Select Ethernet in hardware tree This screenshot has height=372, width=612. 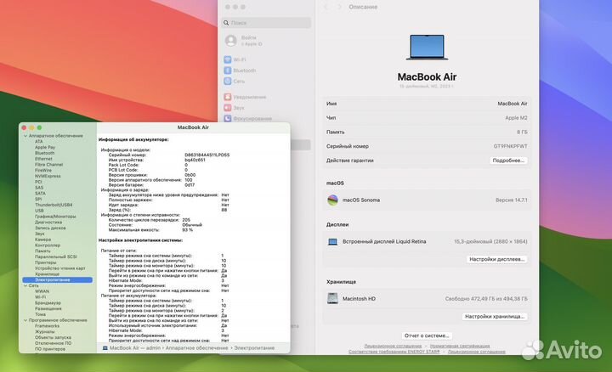point(43,159)
